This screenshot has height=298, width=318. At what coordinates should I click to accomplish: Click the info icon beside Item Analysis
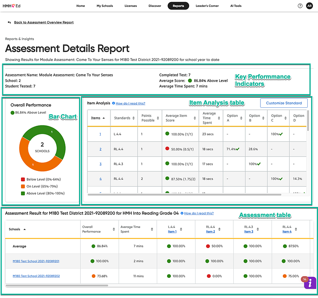coord(113,103)
